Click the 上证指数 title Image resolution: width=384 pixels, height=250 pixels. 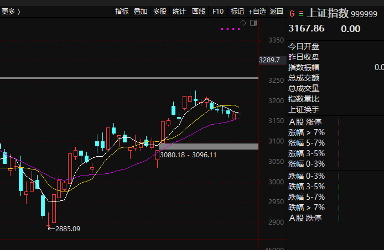point(328,13)
